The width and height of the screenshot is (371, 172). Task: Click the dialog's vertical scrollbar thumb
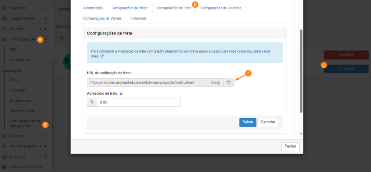click(301, 71)
